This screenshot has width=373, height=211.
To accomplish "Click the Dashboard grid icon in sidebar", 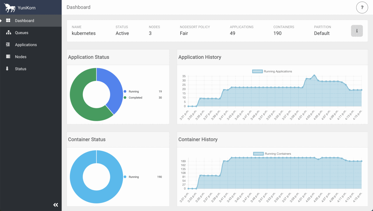I will 8,21.
